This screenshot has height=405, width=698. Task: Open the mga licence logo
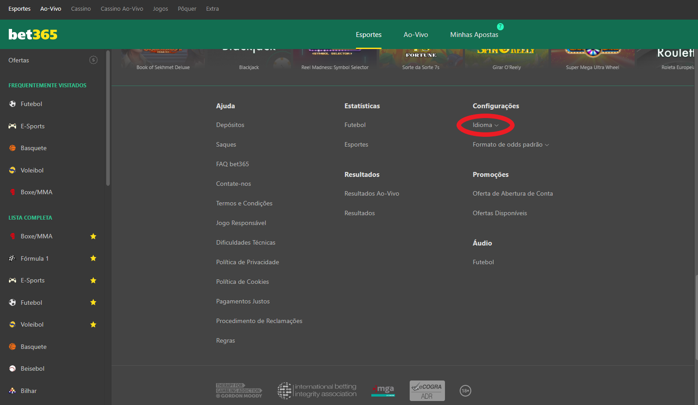(383, 391)
